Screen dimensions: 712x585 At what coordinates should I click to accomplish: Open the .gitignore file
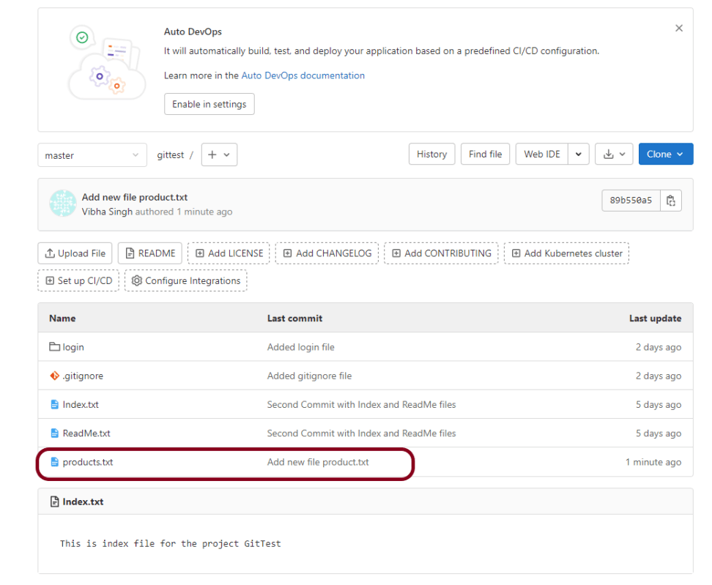tap(83, 376)
